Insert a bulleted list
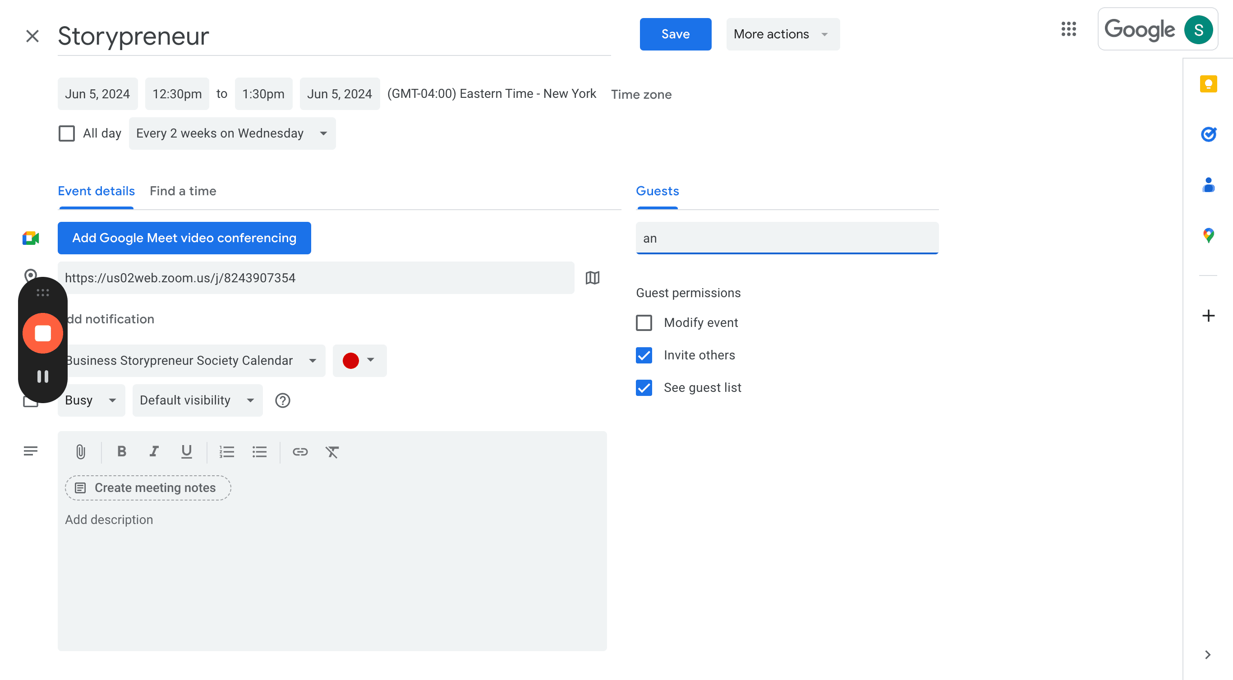Viewport: 1233px width, 680px height. coord(259,451)
